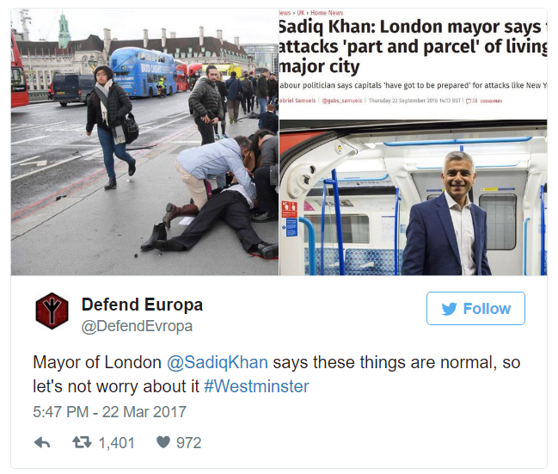
Task: Retweet using the retweet icon
Action: point(83,443)
